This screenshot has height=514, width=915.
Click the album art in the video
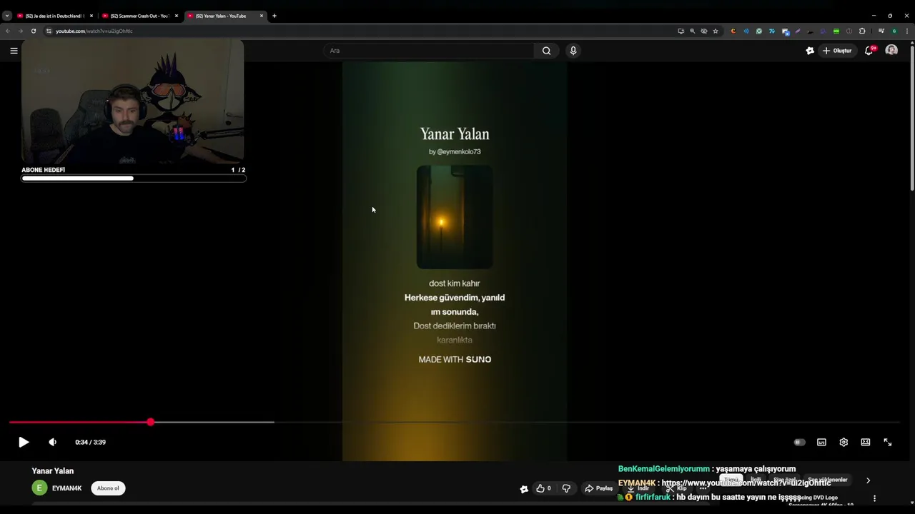coord(455,217)
